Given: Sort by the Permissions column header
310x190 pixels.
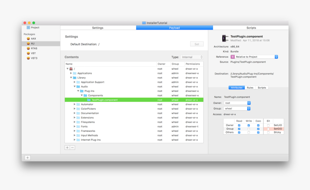Looking at the screenshot, I should (194, 64).
